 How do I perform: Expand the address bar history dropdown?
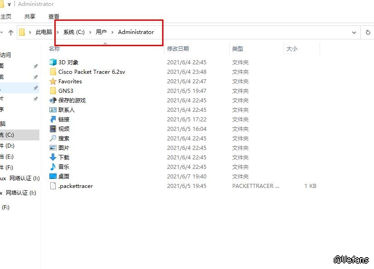tap(354, 33)
